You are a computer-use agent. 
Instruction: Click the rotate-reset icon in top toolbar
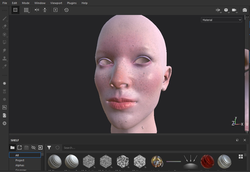[x=66, y=10]
